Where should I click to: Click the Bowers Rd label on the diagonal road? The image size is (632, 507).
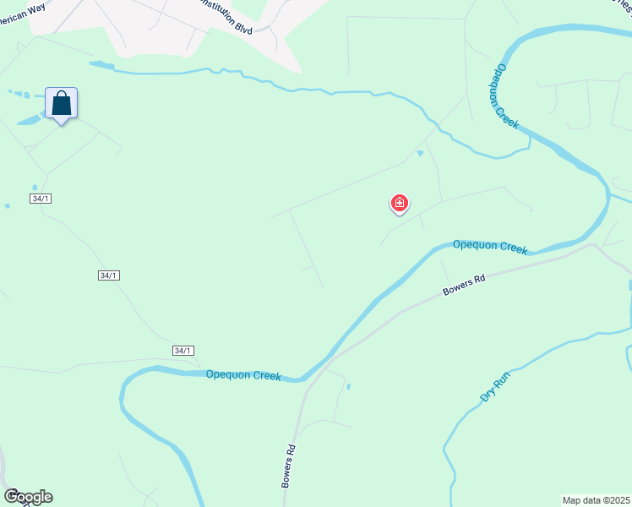464,285
